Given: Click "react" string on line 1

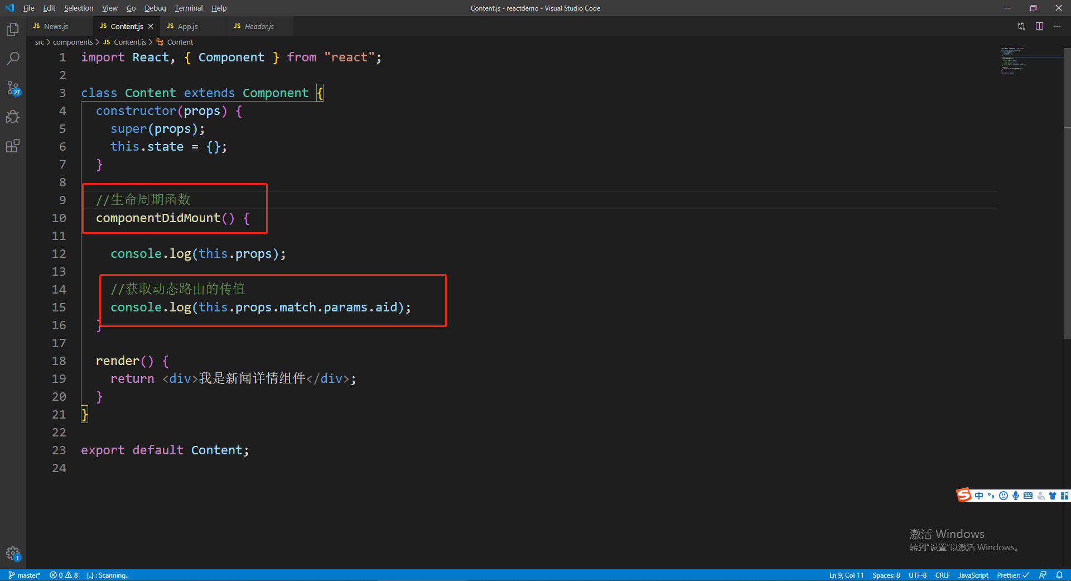Looking at the screenshot, I should pos(349,57).
